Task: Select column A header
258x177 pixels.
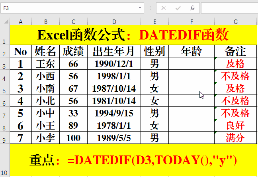Action: (x=21, y=22)
